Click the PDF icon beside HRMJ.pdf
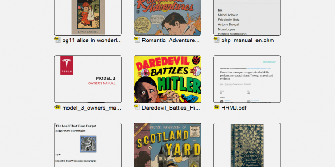Viewport: 335px width, 167px height. tap(217, 107)
